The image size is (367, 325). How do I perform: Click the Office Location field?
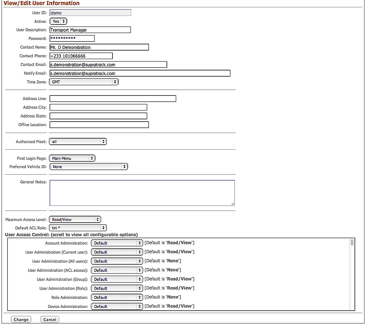pos(99,125)
